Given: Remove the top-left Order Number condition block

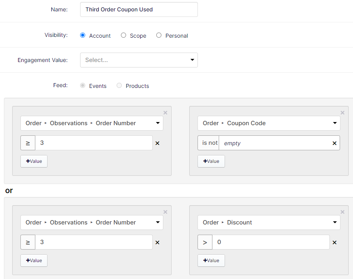Looking at the screenshot, I should (165, 113).
